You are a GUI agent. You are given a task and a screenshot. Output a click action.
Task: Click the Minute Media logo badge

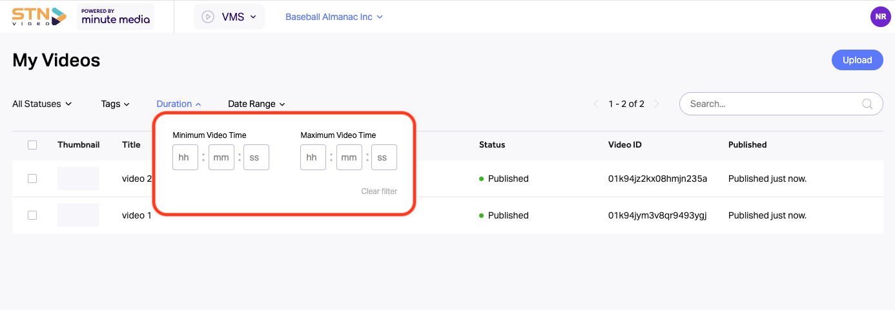116,17
